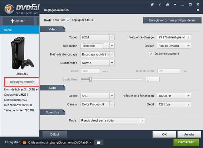Browse output folder with white folder icon
Image resolution: width=203 pixels, height=148 pixels.
click(x=98, y=142)
